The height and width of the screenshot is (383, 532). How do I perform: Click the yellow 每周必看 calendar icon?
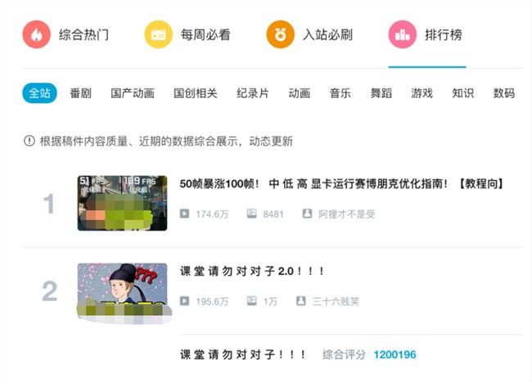159,34
